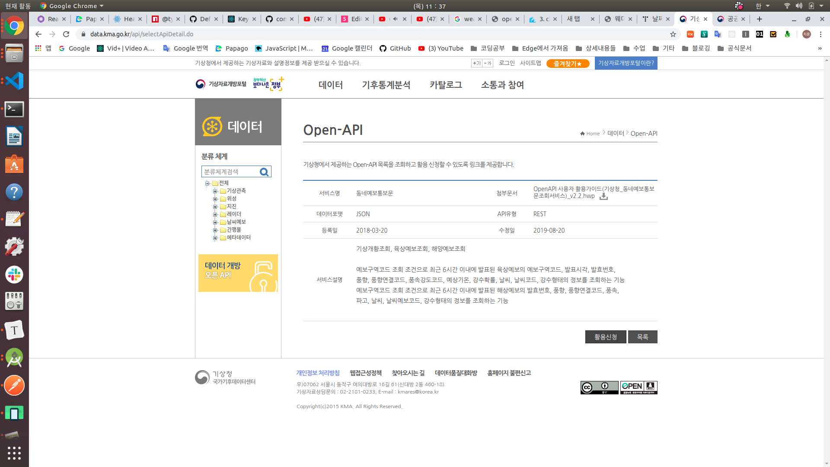Click the search magnifier in 분류체계검색

pos(264,172)
